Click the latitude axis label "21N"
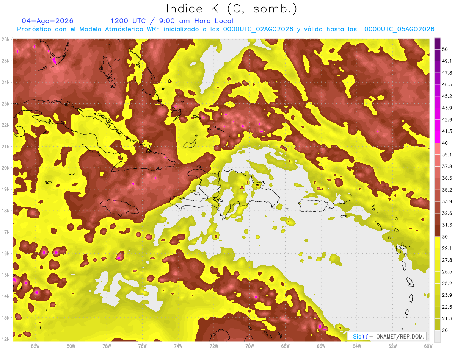Image resolution: width=455 pixels, height=351 pixels. click(x=6, y=146)
